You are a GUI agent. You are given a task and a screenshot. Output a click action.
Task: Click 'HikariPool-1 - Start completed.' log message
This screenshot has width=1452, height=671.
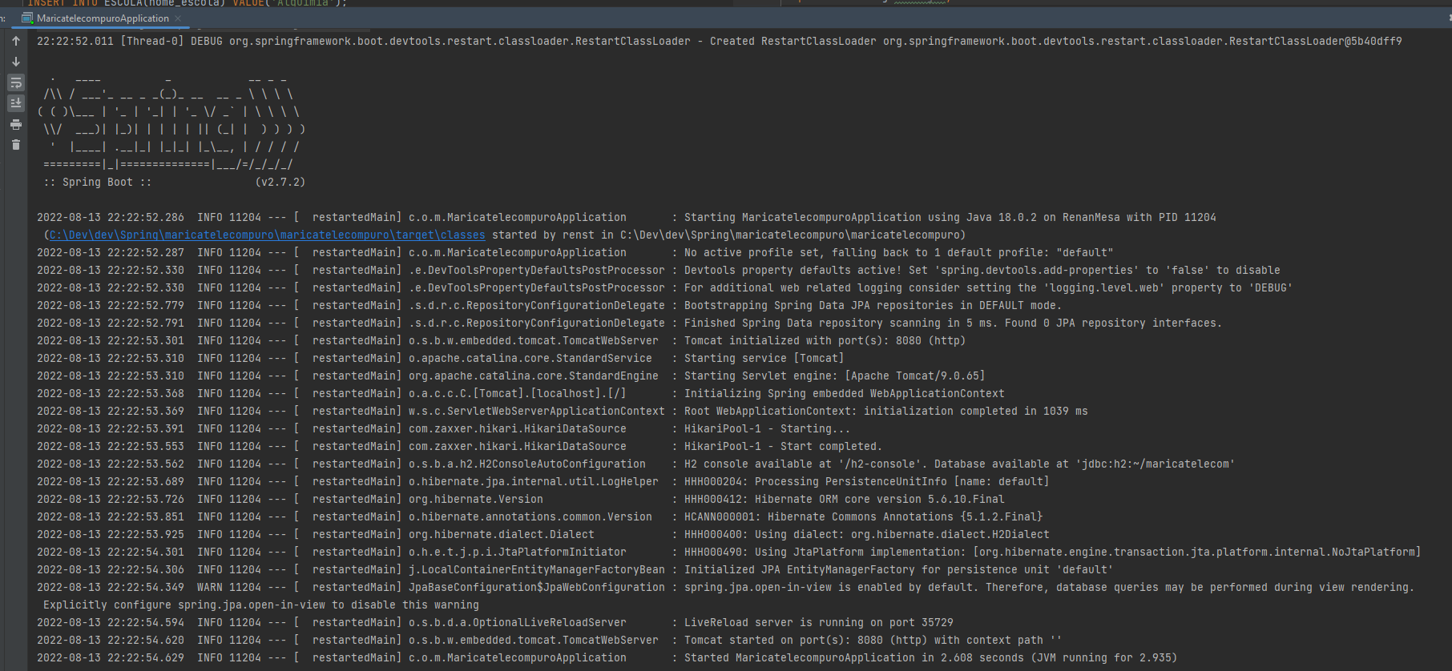(x=784, y=447)
